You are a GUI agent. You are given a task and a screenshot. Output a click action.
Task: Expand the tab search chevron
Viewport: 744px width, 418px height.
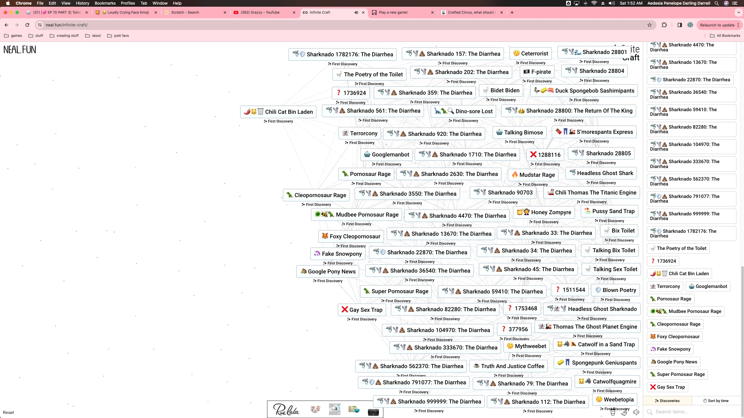(x=738, y=12)
